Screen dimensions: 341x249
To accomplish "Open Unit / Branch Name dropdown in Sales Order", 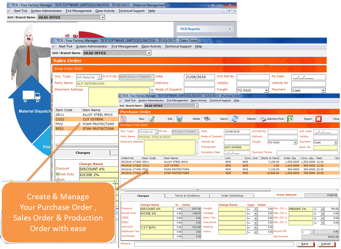I will pyautogui.click(x=149, y=53).
